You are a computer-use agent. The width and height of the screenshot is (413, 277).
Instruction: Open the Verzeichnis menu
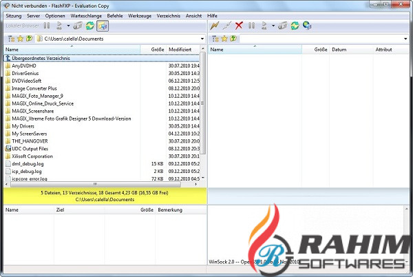(169, 16)
